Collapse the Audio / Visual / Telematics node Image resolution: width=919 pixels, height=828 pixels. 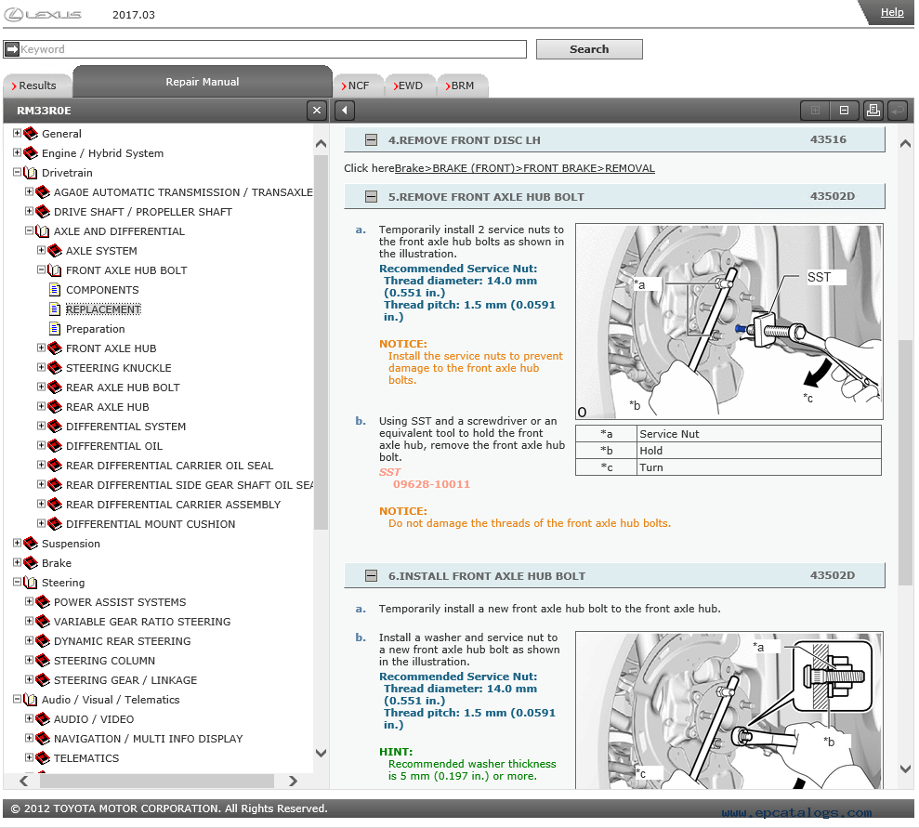coord(17,699)
